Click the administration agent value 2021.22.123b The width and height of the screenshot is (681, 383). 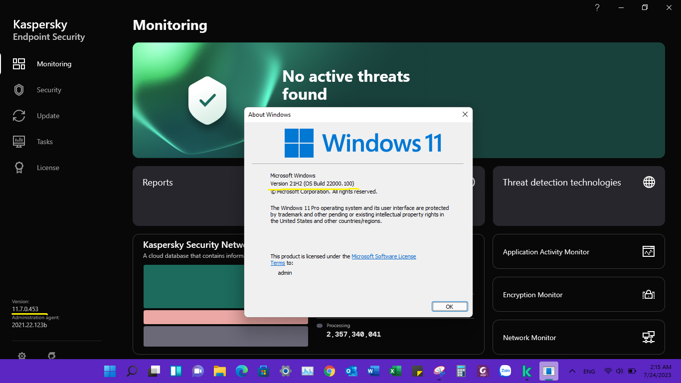pos(29,325)
